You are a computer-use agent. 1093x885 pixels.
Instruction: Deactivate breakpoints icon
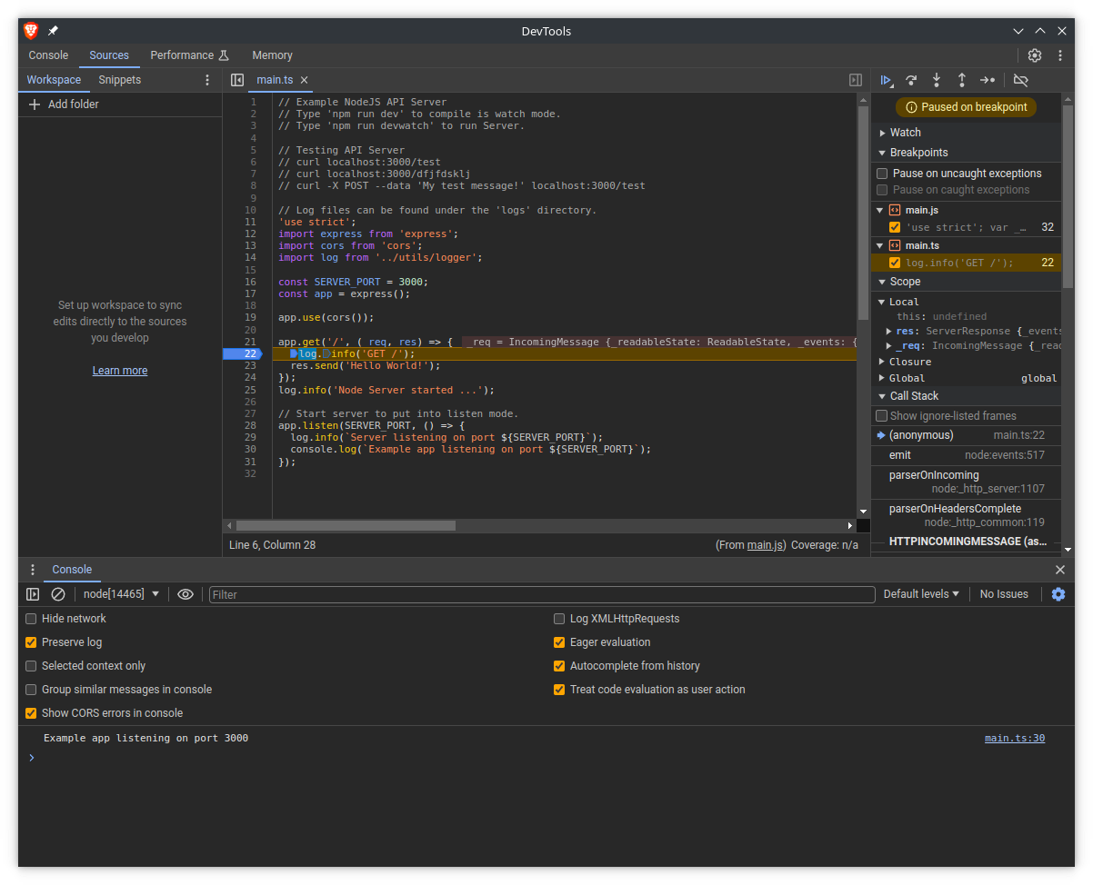click(x=1020, y=80)
